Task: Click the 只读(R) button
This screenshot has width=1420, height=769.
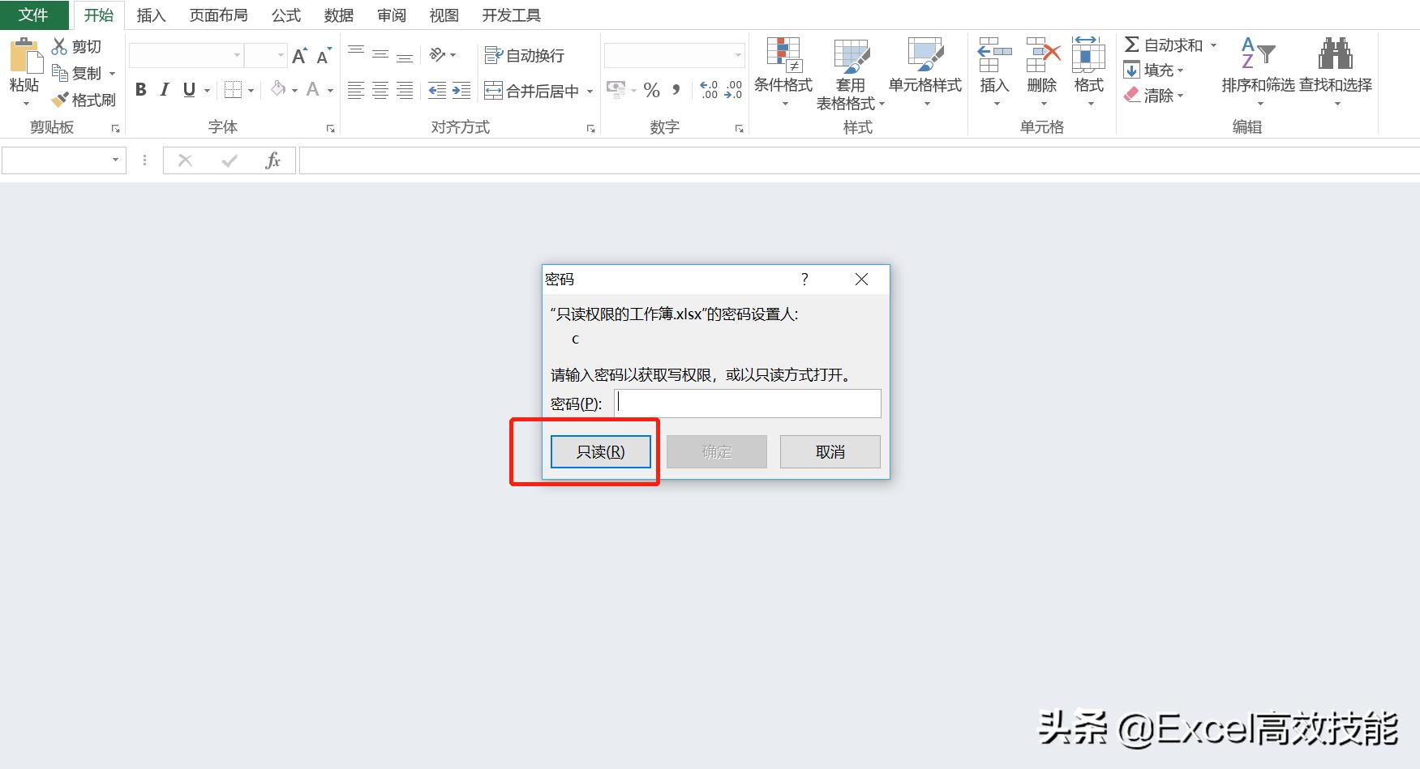Action: click(x=600, y=451)
